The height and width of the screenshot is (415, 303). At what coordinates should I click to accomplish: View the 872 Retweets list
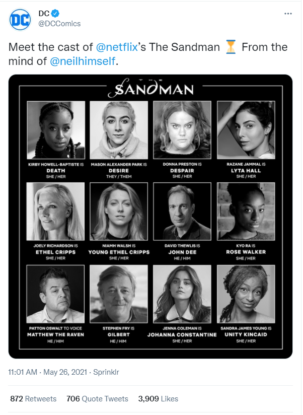[x=33, y=398]
